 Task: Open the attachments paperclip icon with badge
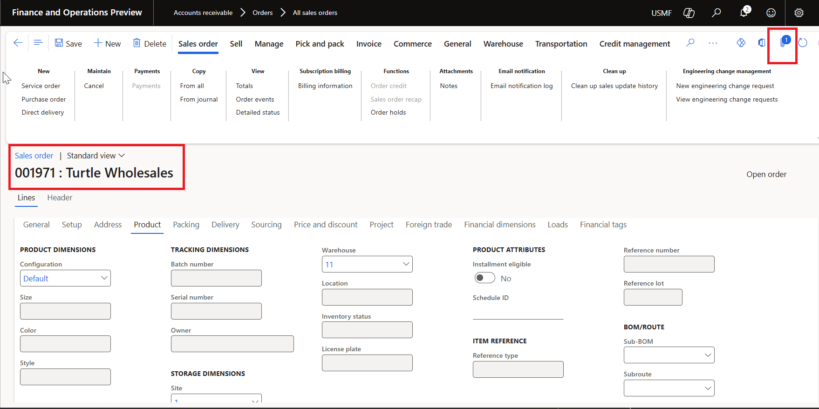pyautogui.click(x=783, y=43)
